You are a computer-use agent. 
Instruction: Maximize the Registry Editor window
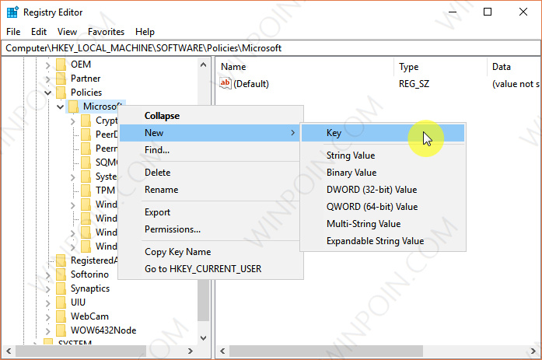488,12
